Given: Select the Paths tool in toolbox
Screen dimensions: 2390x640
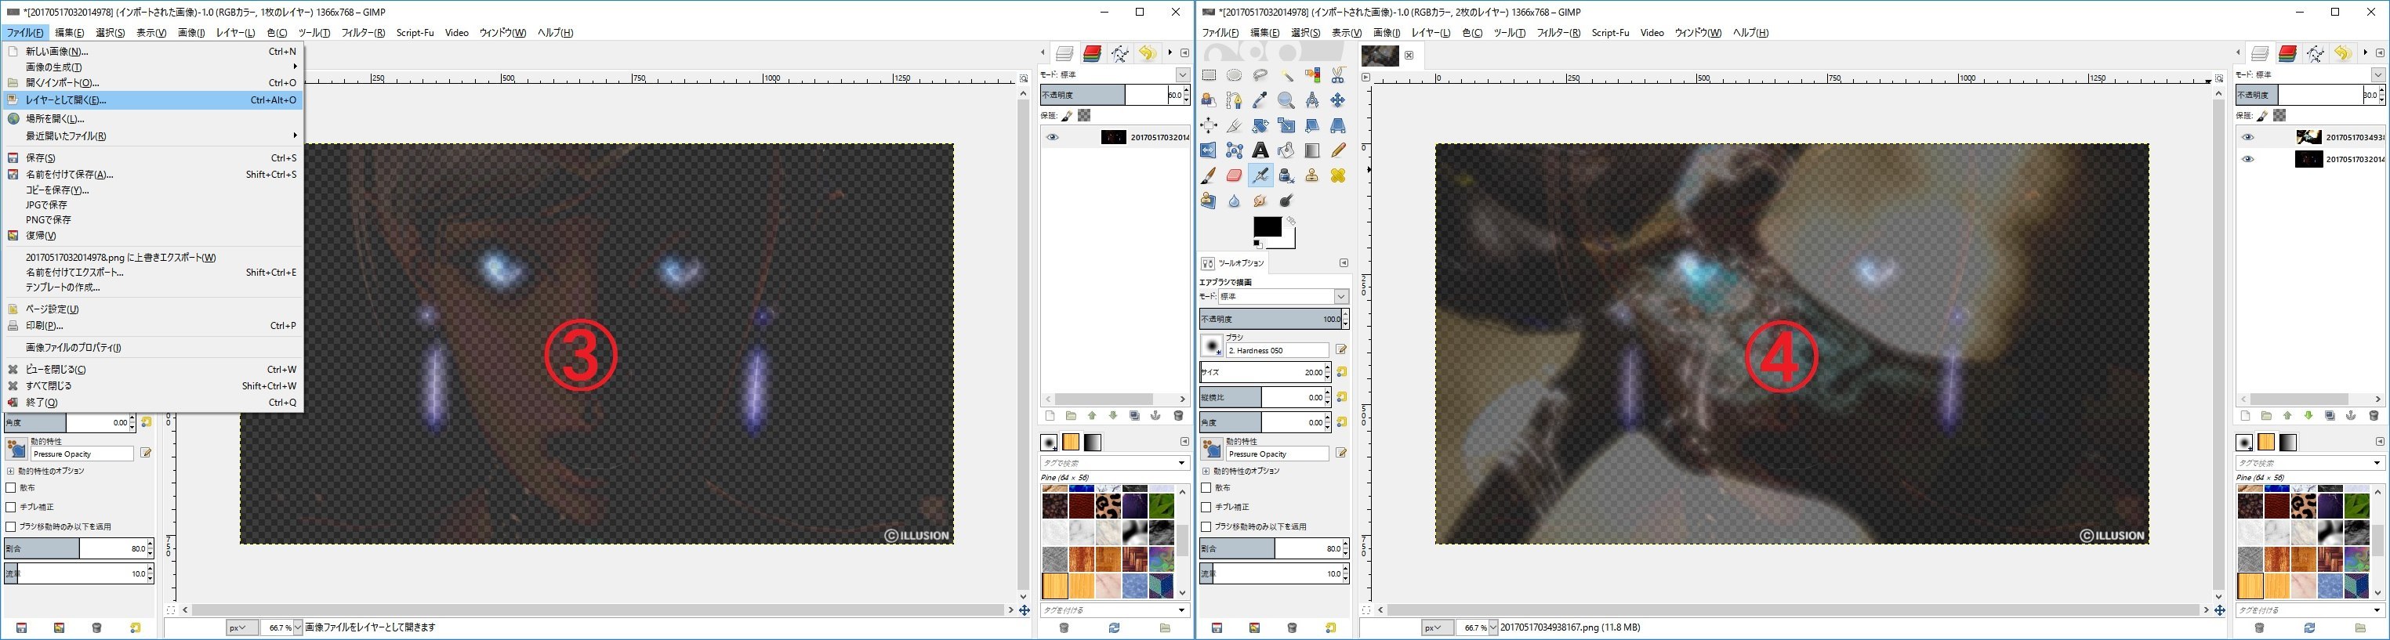Looking at the screenshot, I should point(1234,100).
